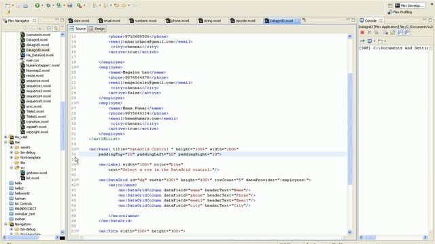The image size is (435, 244).
Task: Click Remove All Terminated Launches icon
Action: coord(376,33)
